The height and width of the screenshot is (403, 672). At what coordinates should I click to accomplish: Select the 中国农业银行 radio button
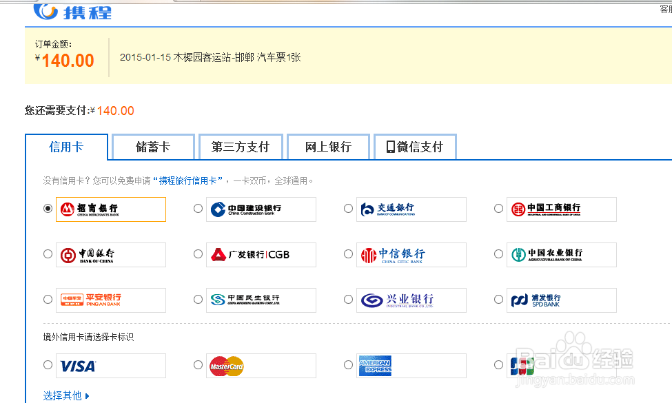tap(498, 254)
